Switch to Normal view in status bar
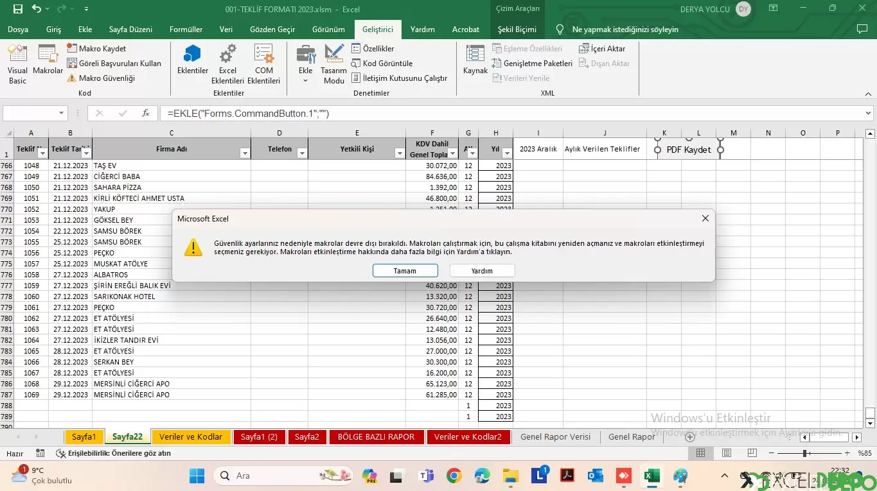The width and height of the screenshot is (877, 491). pos(700,453)
